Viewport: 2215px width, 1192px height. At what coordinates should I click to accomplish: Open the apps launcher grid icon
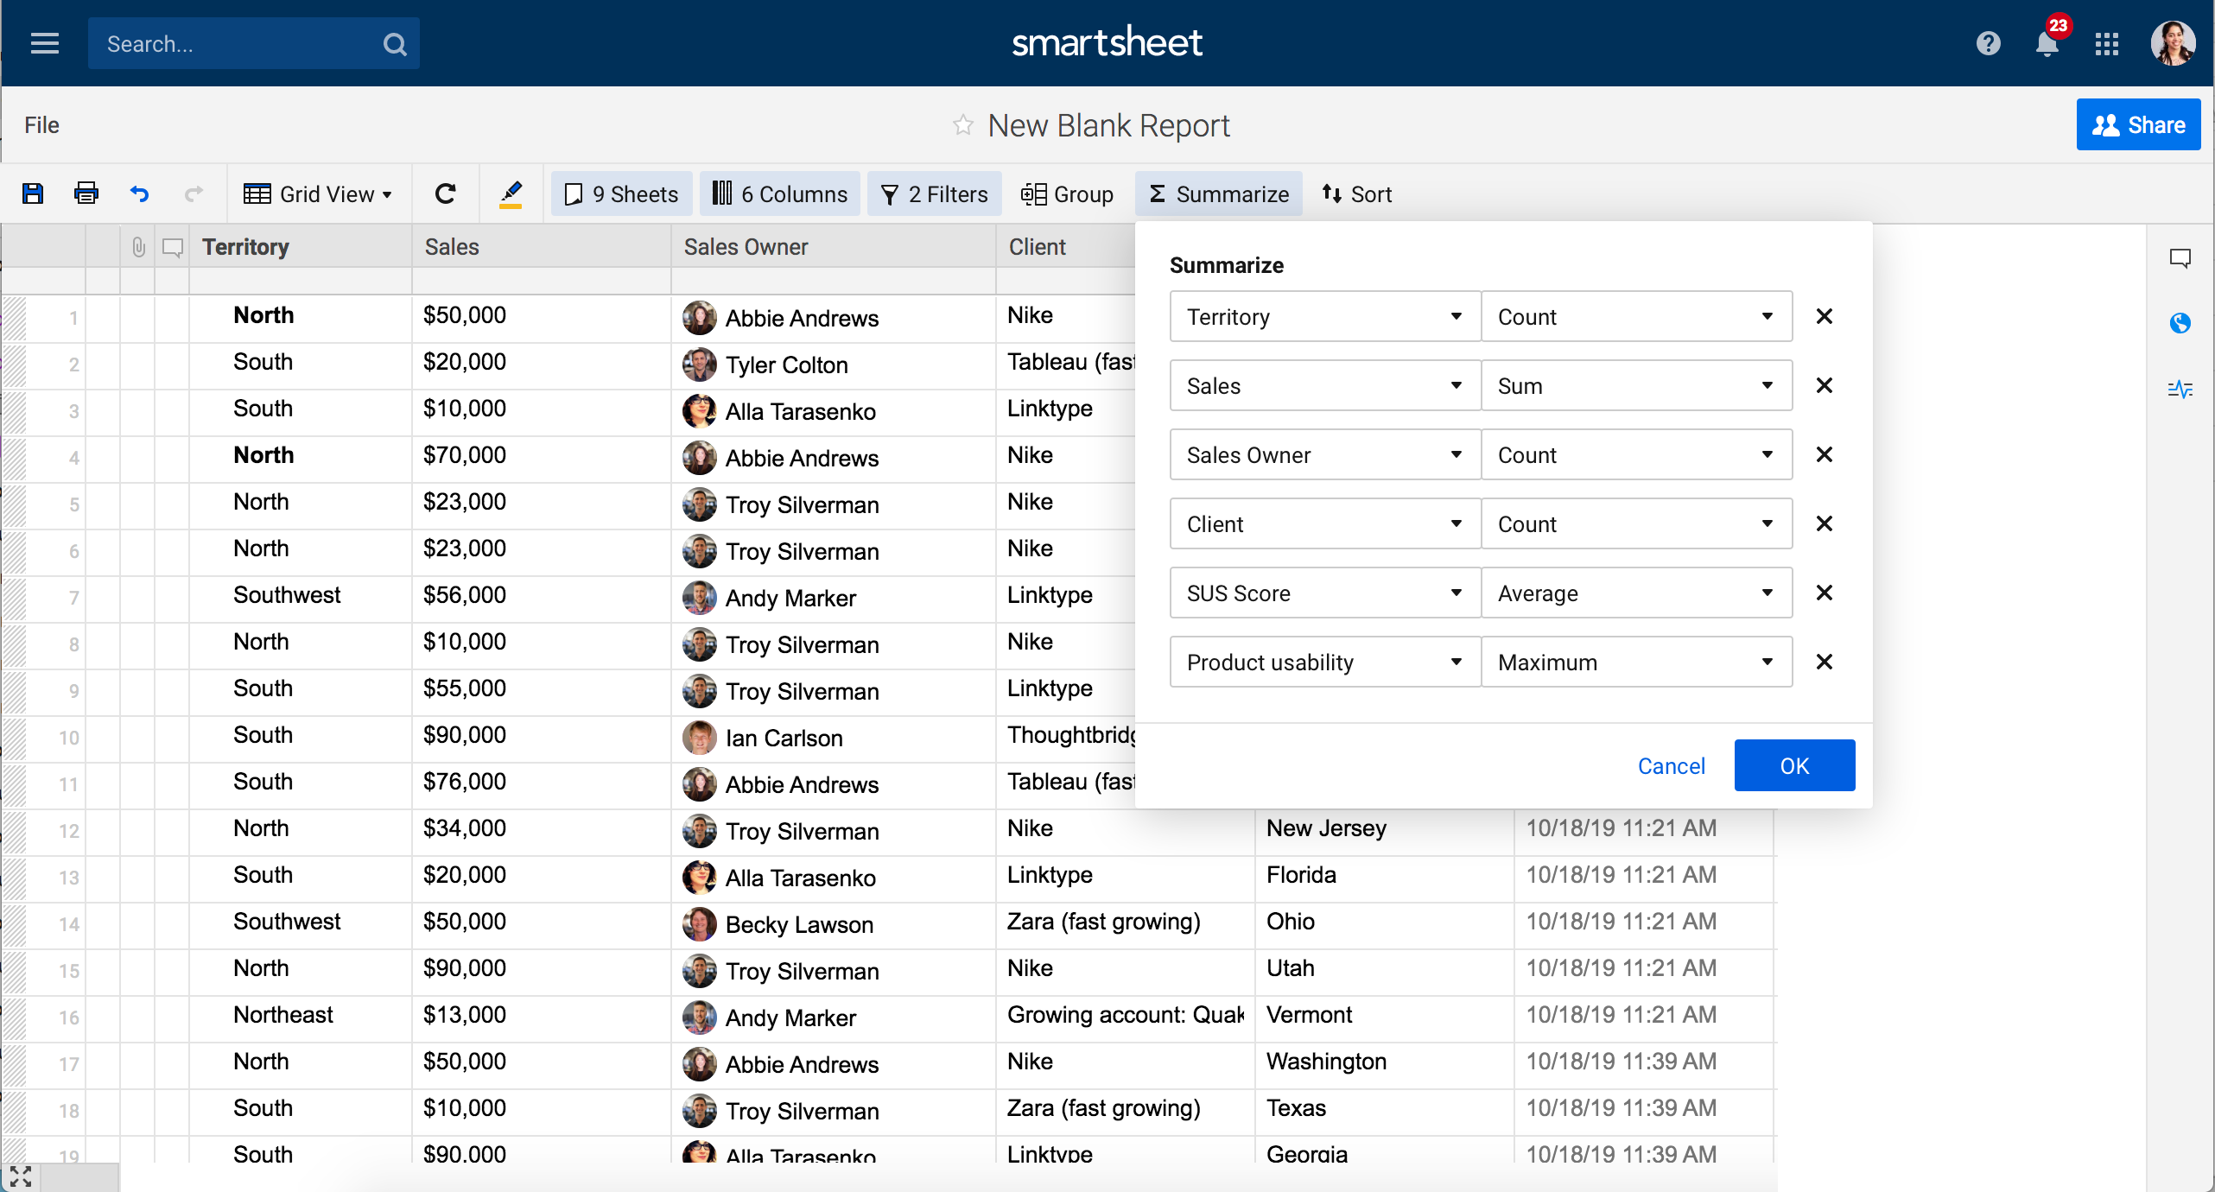[2106, 43]
